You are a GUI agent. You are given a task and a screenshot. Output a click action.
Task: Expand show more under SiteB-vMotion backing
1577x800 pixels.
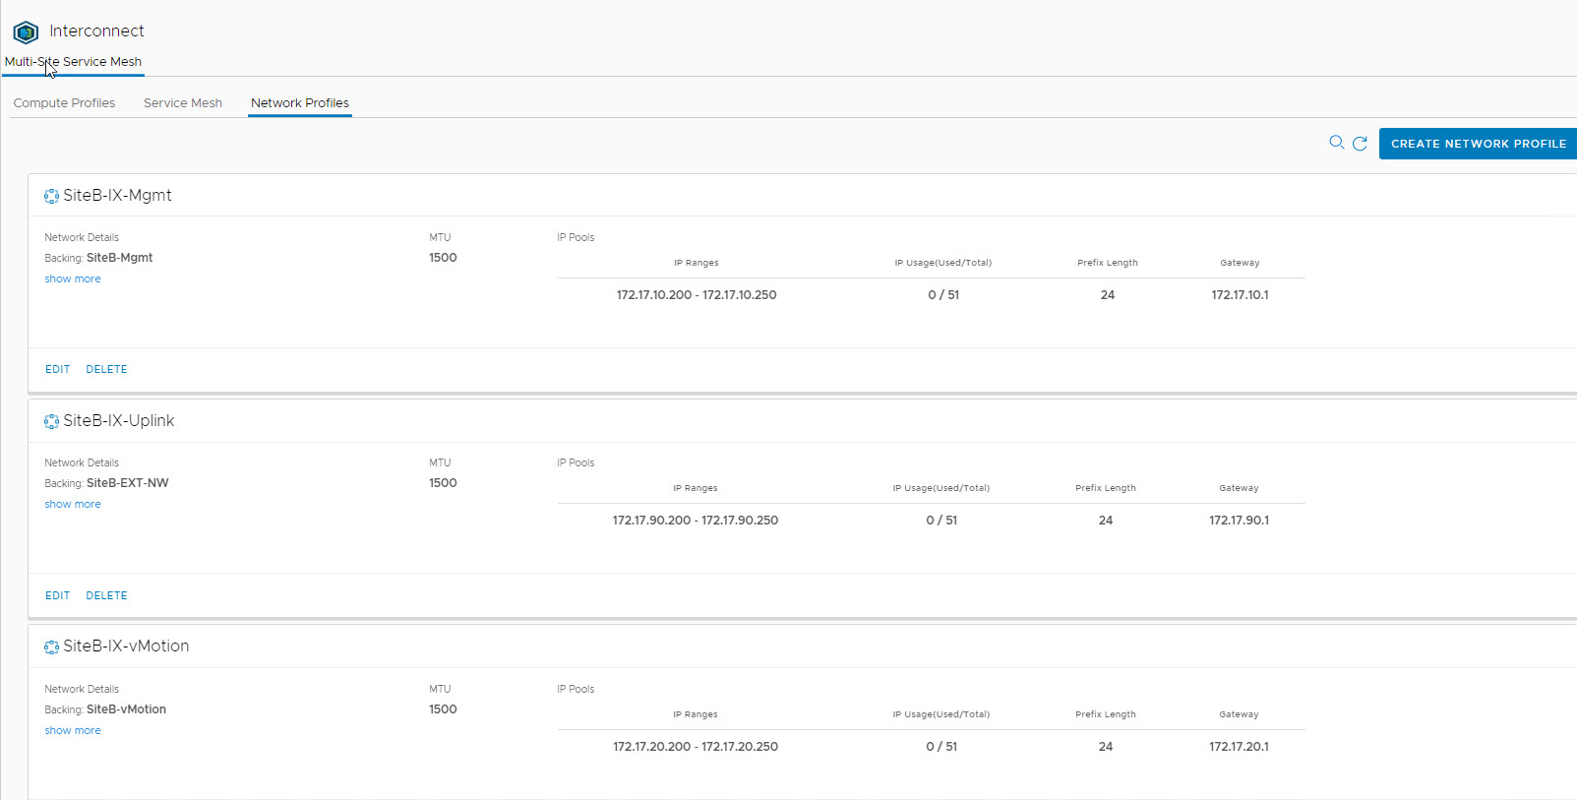point(73,731)
